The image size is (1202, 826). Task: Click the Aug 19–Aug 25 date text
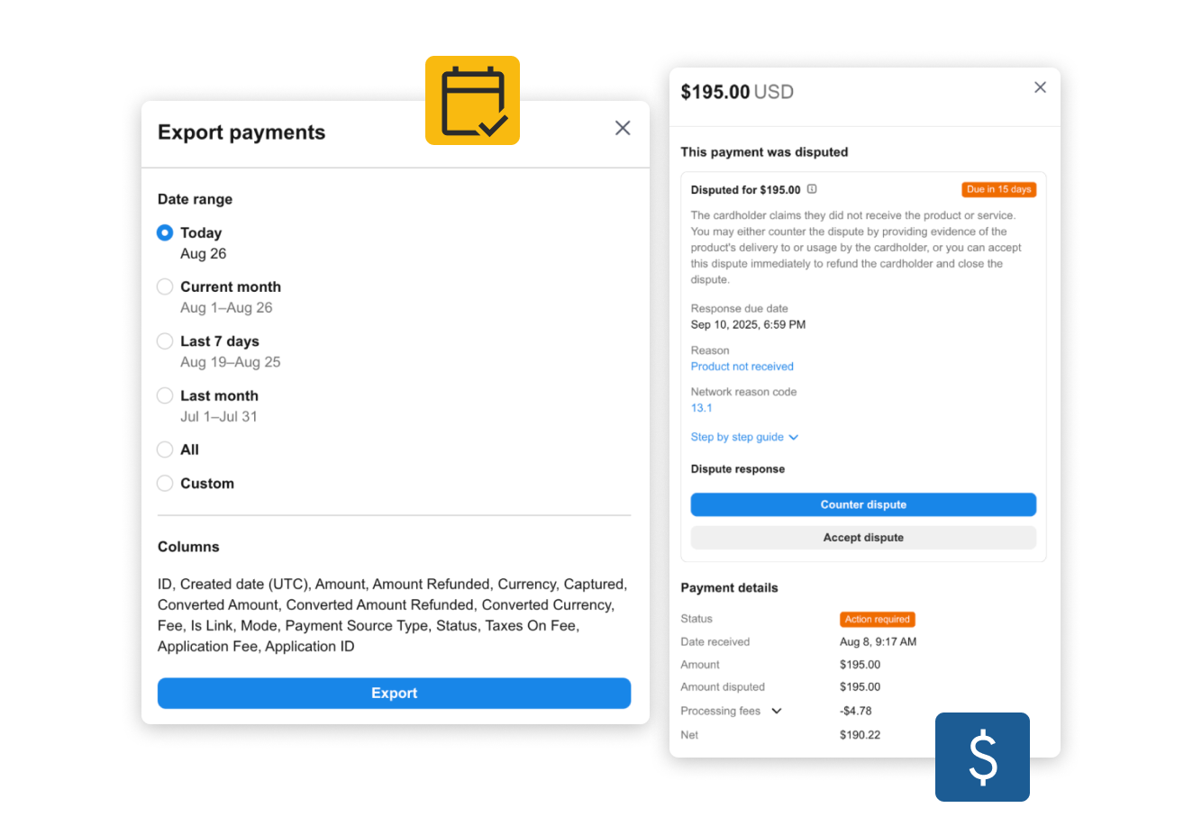230,362
